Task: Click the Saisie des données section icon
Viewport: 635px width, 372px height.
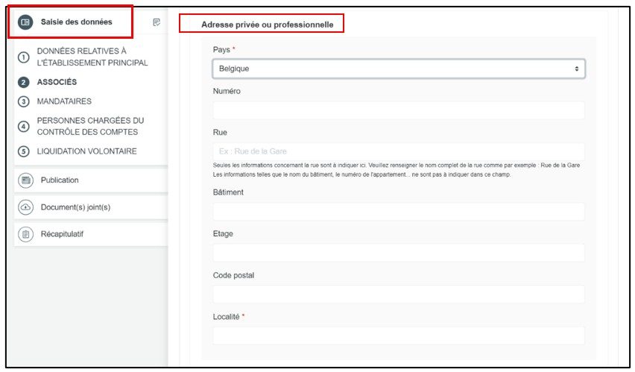Action: click(x=25, y=22)
